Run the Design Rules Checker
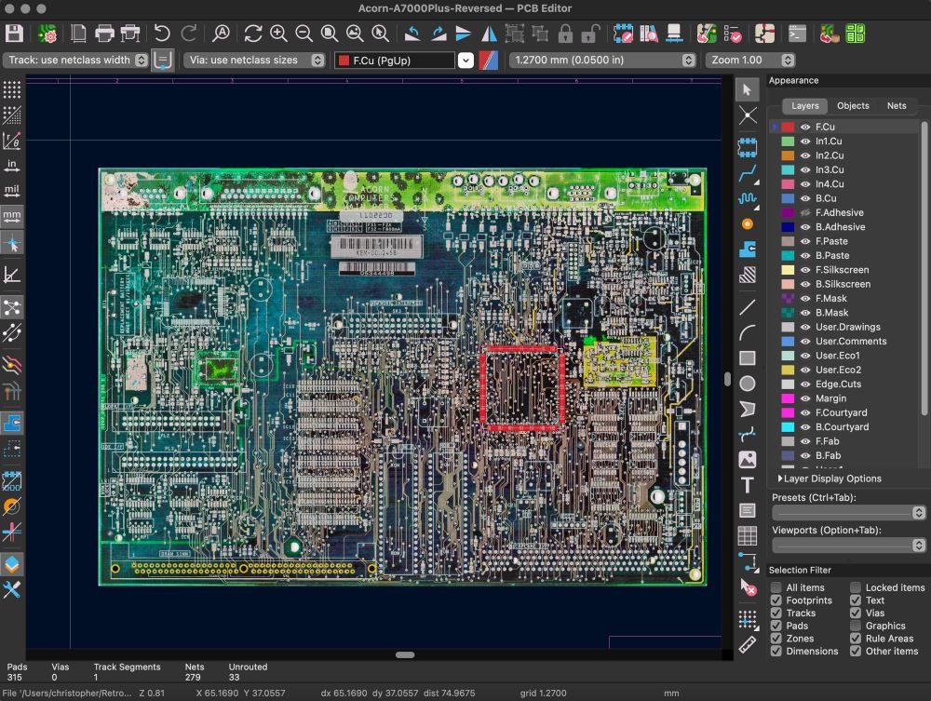Screen dimensions: 931x701 [733, 34]
